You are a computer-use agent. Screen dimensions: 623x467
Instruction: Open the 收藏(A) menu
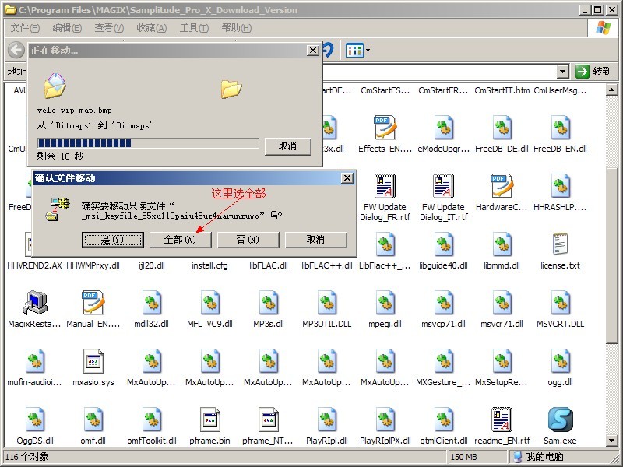[151, 28]
